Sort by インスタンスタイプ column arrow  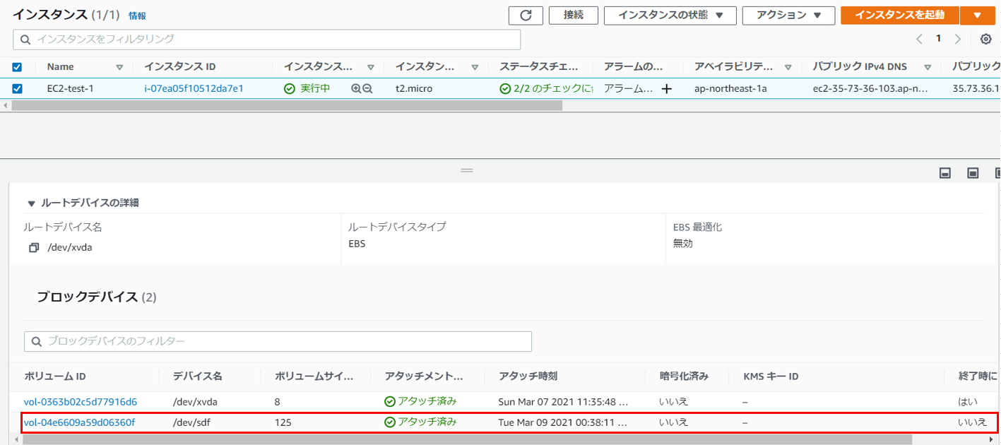[474, 67]
